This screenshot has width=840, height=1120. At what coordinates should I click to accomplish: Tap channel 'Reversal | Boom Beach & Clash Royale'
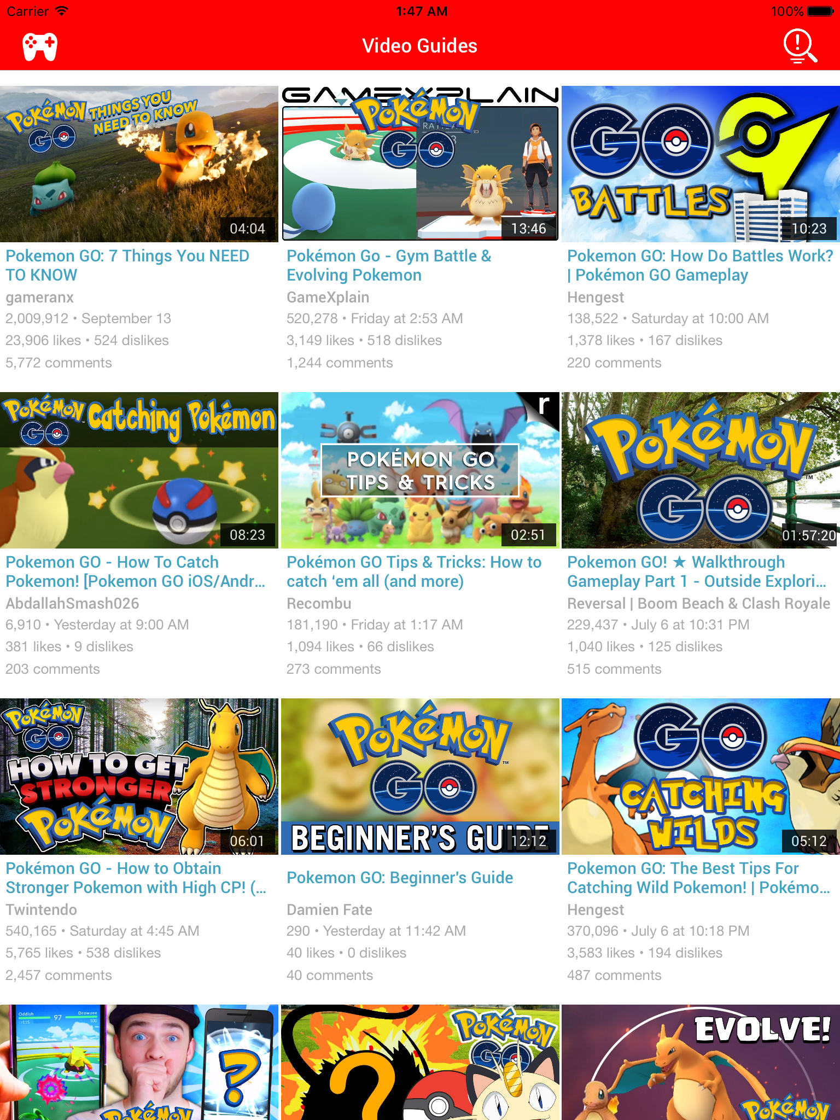[698, 604]
